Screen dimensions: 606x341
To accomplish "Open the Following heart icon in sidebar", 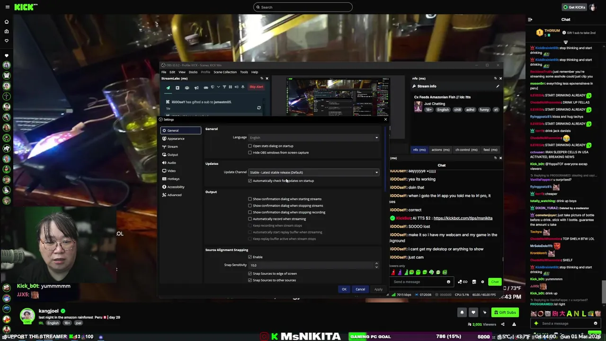I will [7, 41].
